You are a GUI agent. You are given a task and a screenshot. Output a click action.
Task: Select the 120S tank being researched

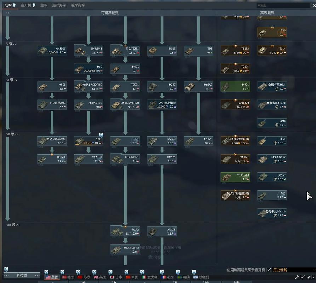click(x=89, y=141)
